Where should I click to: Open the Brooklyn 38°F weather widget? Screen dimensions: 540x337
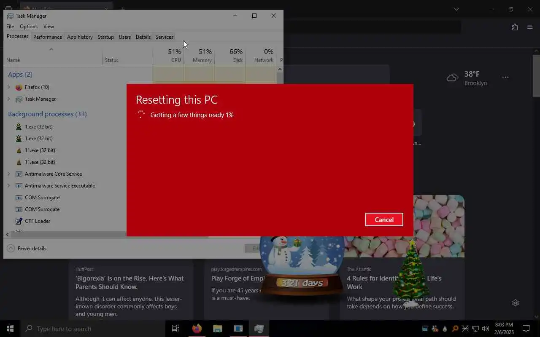[x=467, y=78]
